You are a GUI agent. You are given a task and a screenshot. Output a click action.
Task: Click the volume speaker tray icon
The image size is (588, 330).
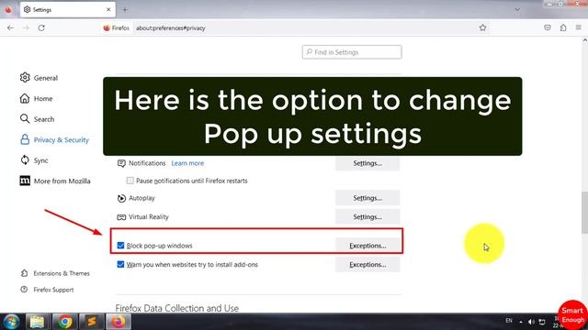click(x=531, y=322)
